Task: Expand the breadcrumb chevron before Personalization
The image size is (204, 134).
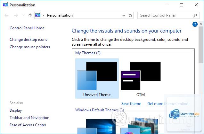Action: 43,15
